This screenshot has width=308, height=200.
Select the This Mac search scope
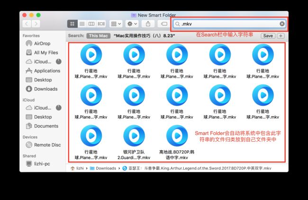pyautogui.click(x=99, y=36)
